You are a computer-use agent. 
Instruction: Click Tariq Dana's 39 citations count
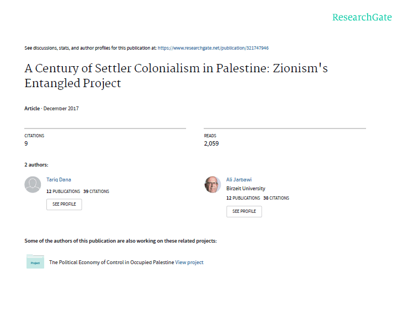coord(96,191)
